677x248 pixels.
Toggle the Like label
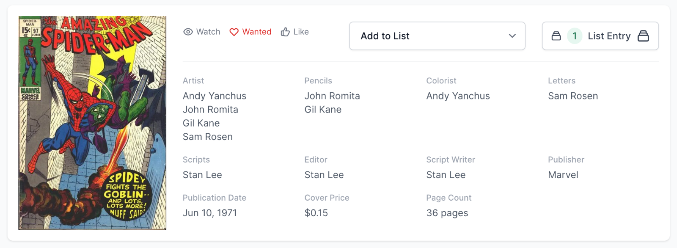pyautogui.click(x=301, y=32)
